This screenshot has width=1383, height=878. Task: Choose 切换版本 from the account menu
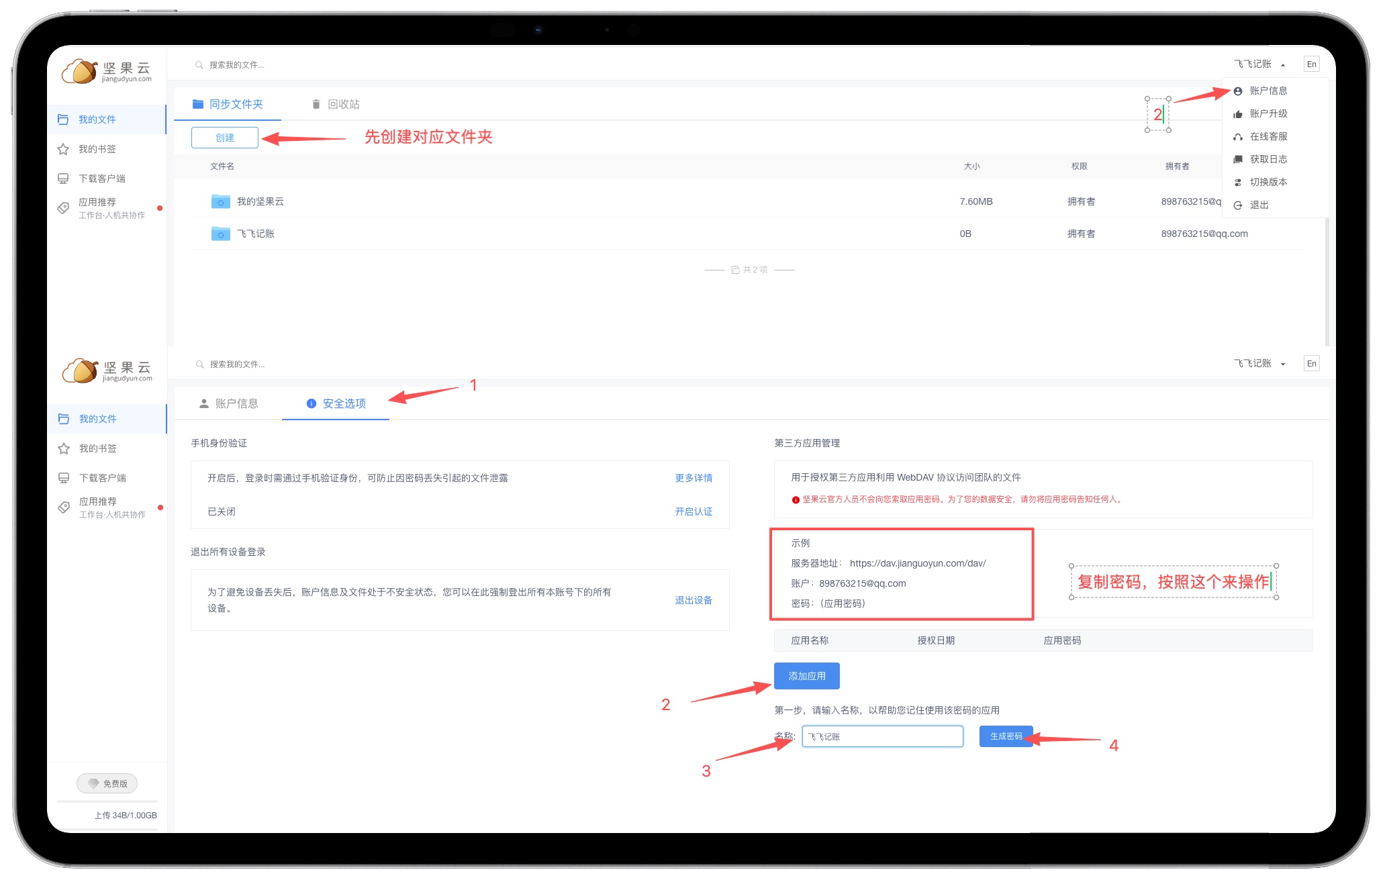tap(1274, 182)
